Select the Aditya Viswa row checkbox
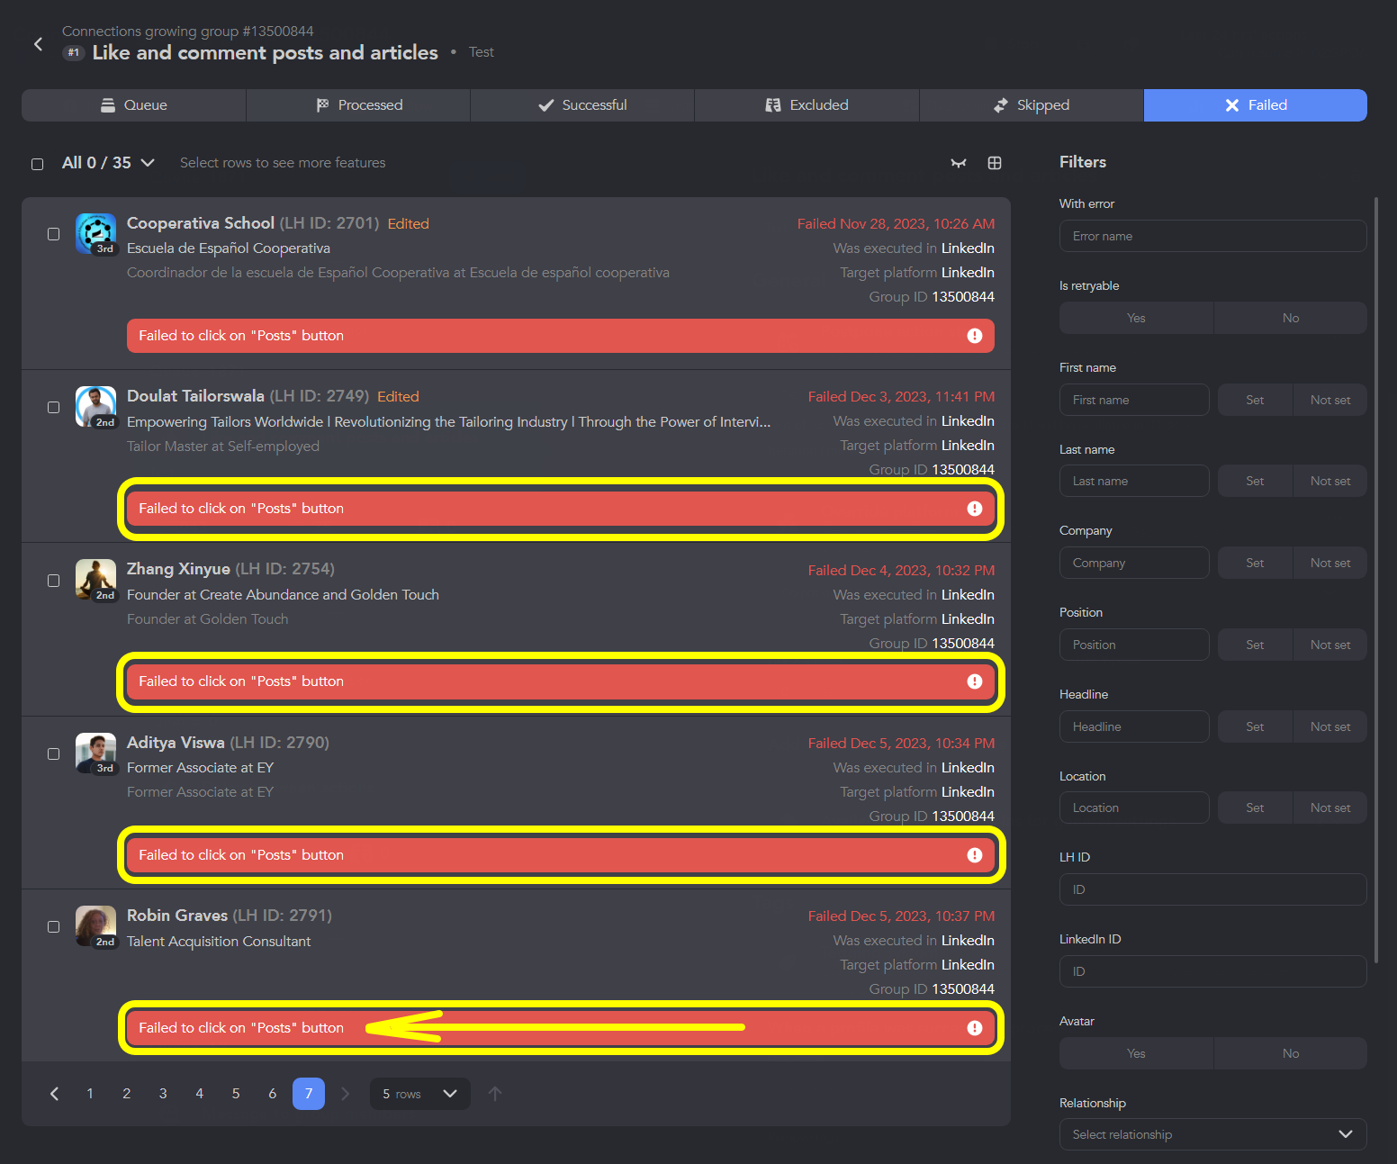 (x=53, y=753)
